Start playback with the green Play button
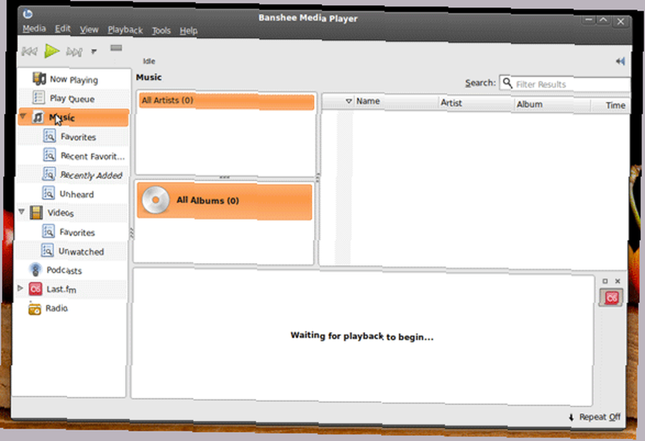Screen dimensions: 645x441 point(52,51)
